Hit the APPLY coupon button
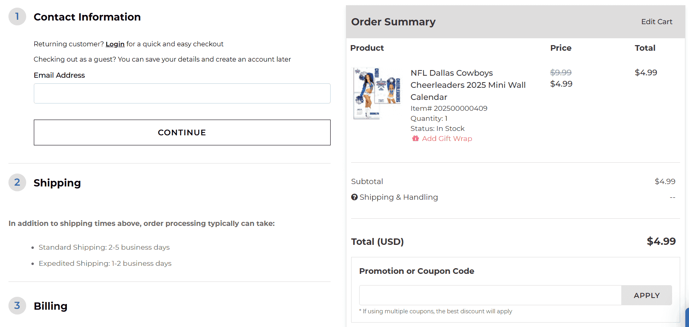689x327 pixels. click(646, 295)
